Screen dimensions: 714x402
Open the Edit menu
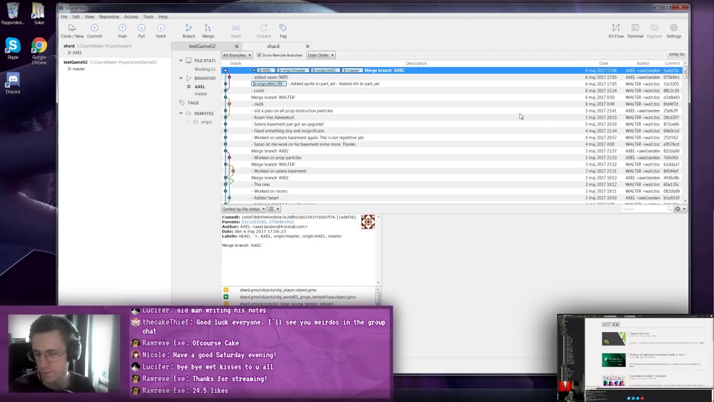click(76, 17)
